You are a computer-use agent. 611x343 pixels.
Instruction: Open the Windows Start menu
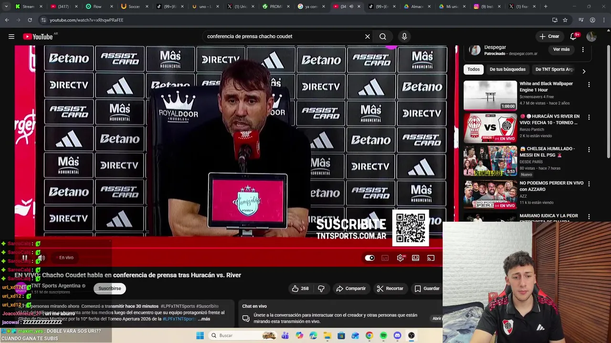tap(200, 335)
